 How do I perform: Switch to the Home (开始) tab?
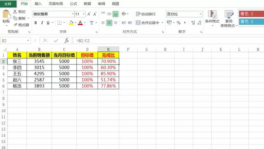point(24,4)
